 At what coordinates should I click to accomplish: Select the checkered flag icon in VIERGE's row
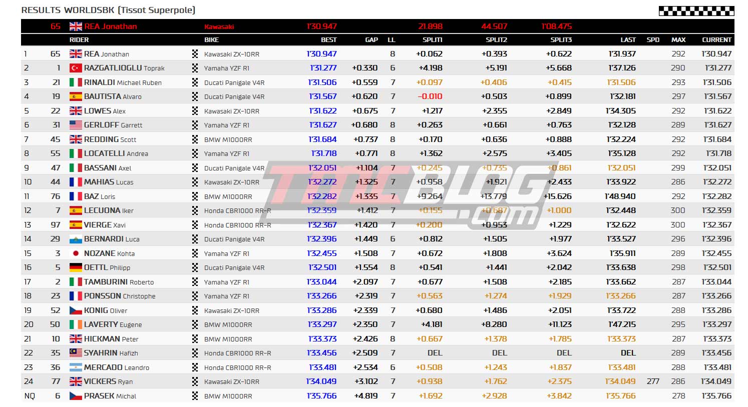click(195, 224)
